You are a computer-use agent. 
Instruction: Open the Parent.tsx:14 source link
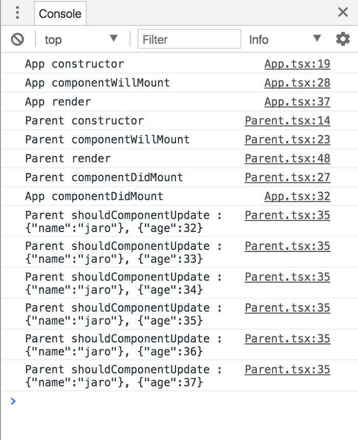(287, 121)
